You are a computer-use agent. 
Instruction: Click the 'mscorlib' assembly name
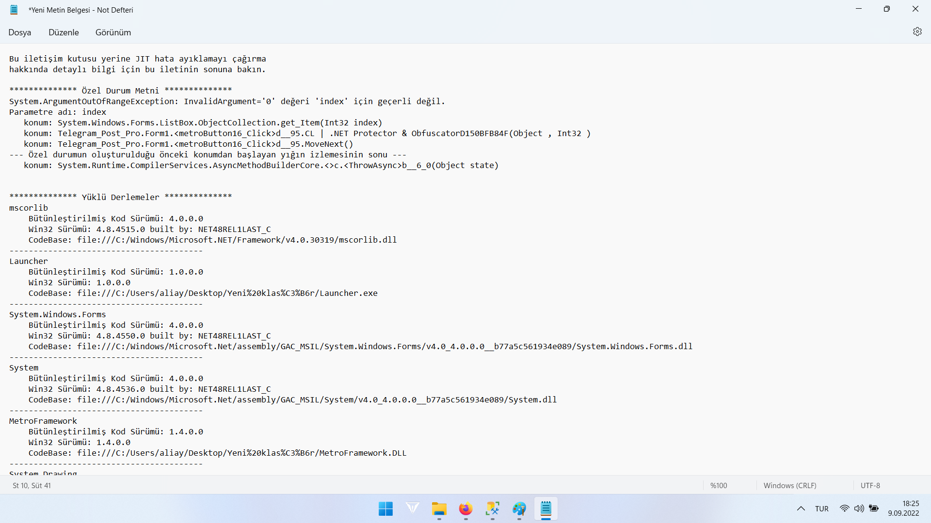pyautogui.click(x=29, y=208)
